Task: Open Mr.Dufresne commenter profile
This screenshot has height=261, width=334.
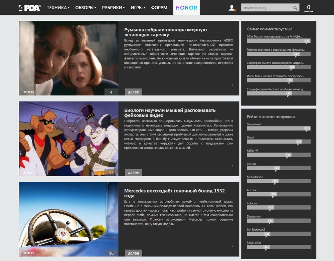Action: click(255, 177)
